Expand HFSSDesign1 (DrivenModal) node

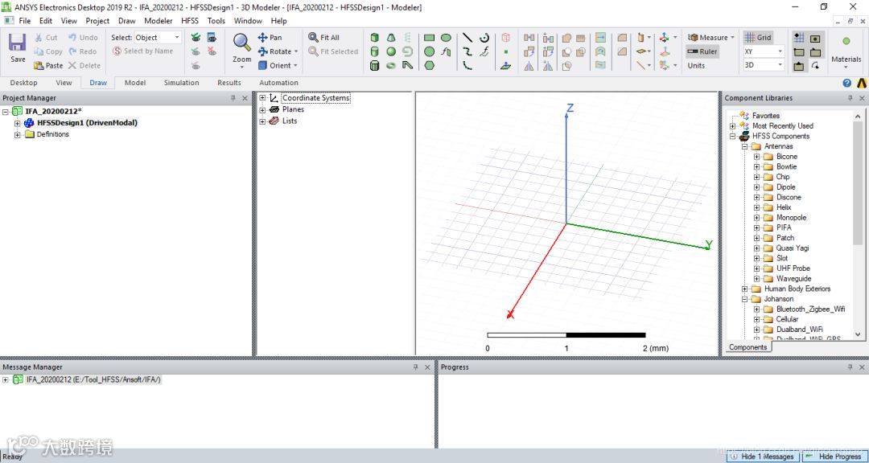17,123
